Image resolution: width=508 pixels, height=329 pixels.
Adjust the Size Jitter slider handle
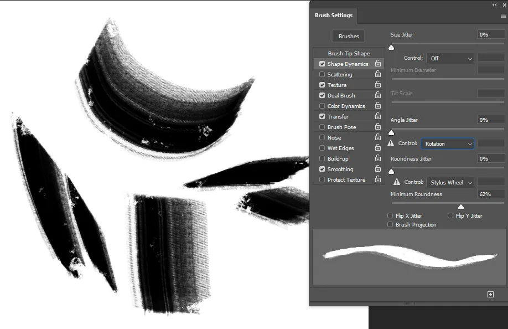391,48
